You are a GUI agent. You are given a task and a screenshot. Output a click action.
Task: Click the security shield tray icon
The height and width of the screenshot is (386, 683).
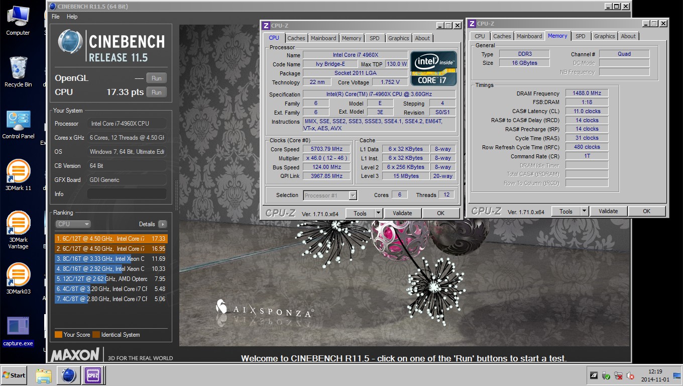(606, 375)
